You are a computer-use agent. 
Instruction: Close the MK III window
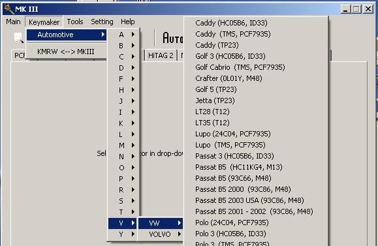[x=368, y=9]
